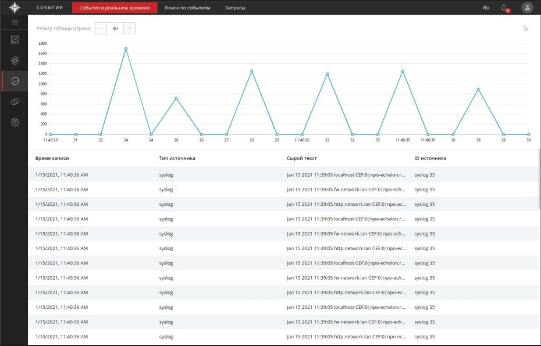Click the 11:40:20 axis label on chart
Viewport: 541px width, 346px height.
pyautogui.click(x=51, y=140)
